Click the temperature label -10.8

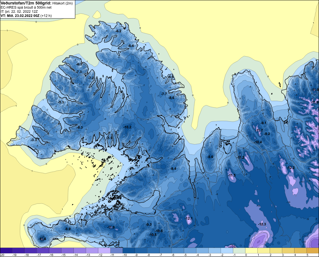(x=153, y=235)
